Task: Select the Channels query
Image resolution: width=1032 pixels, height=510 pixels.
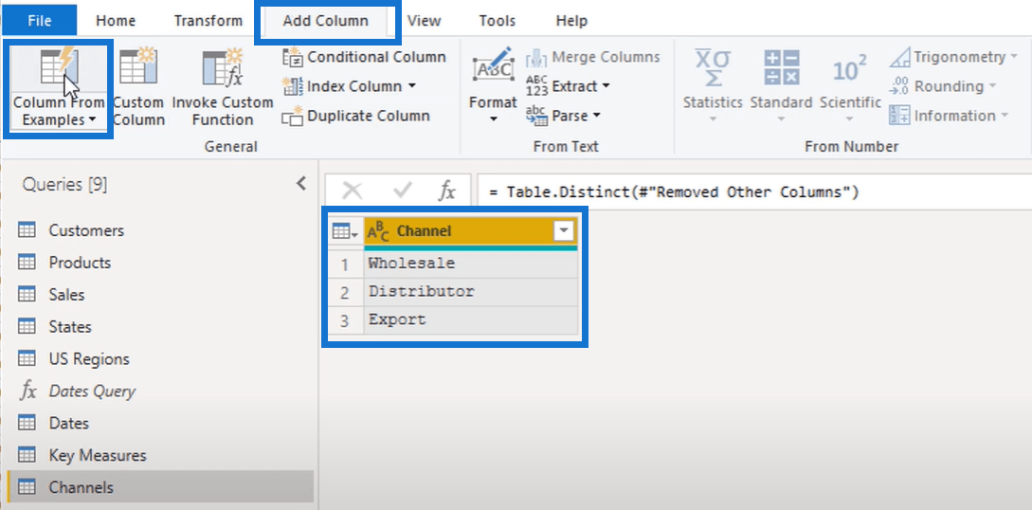Action: pos(158,487)
